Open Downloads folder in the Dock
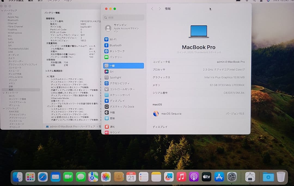294x186 pixels. click(268, 177)
